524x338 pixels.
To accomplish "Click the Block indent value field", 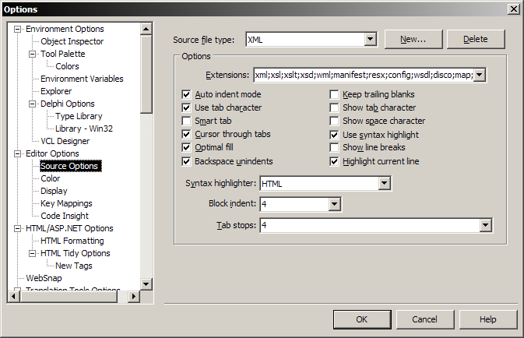I will (x=294, y=204).
